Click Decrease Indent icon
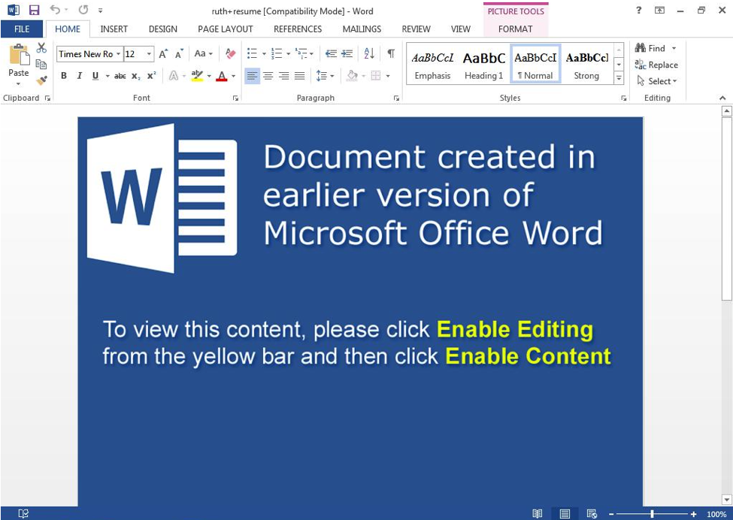This screenshot has height=520, width=733. coord(331,54)
